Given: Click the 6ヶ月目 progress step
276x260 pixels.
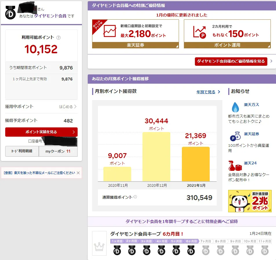Looking at the screenshot, I should (x=191, y=241).
